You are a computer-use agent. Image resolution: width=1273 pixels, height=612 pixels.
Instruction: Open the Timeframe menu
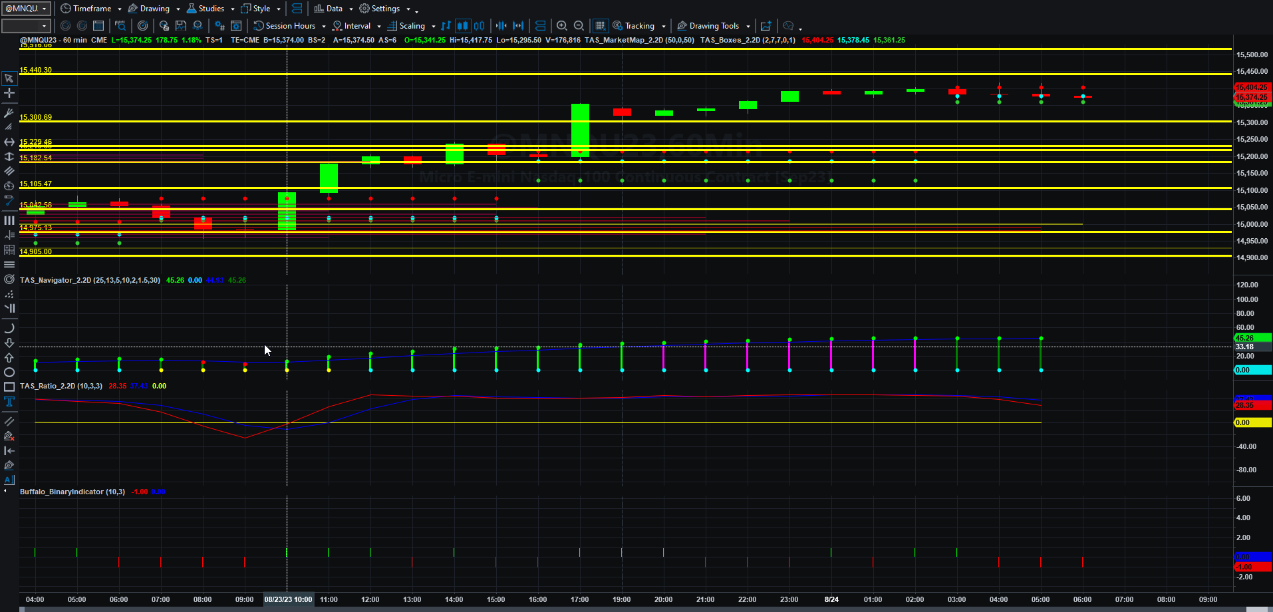[91, 9]
